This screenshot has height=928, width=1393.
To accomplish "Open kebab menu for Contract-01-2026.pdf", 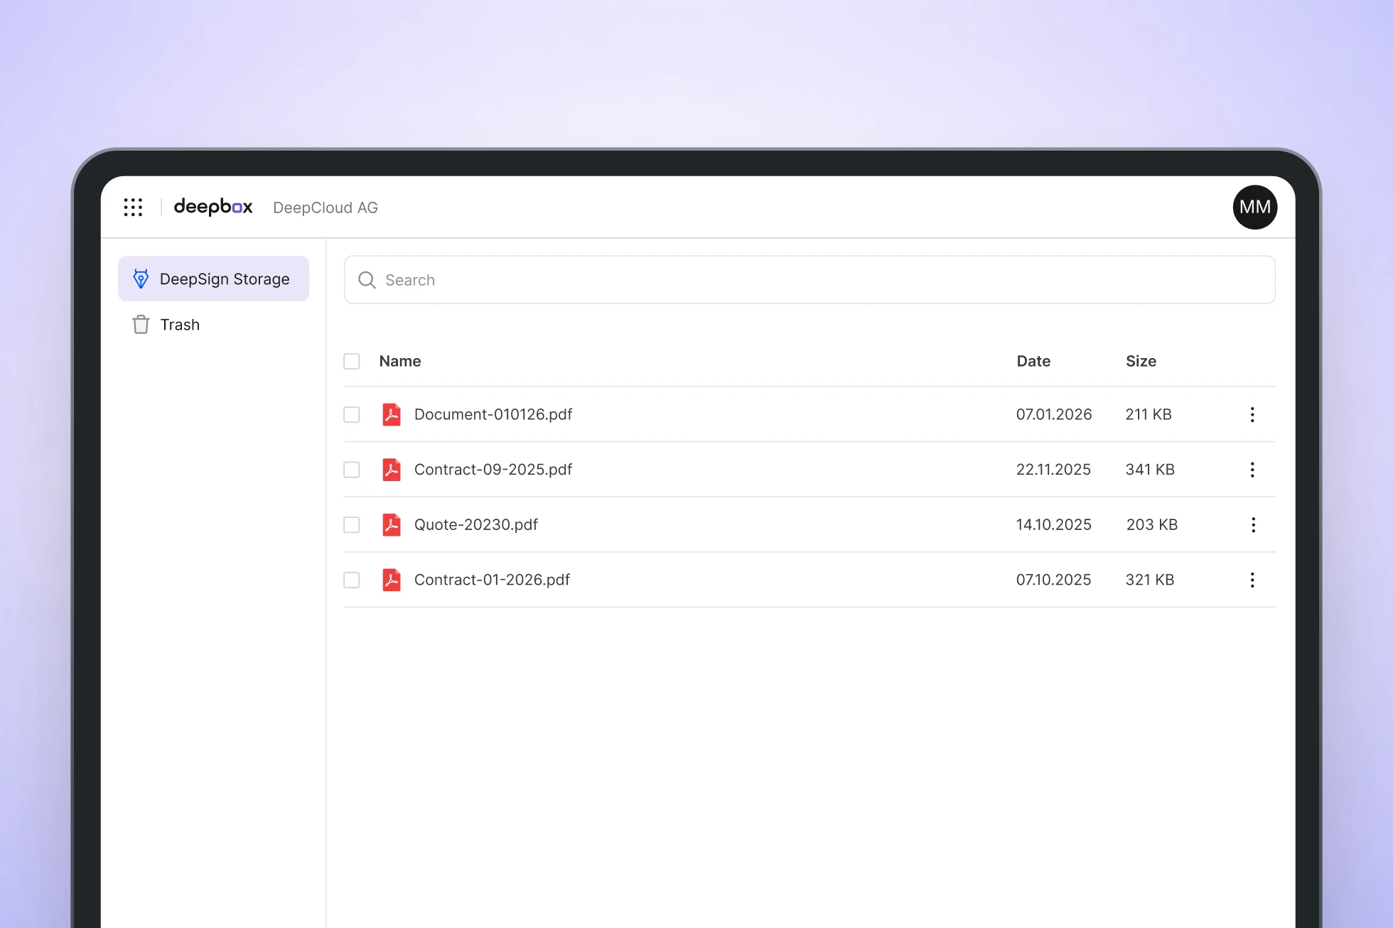I will pyautogui.click(x=1252, y=580).
